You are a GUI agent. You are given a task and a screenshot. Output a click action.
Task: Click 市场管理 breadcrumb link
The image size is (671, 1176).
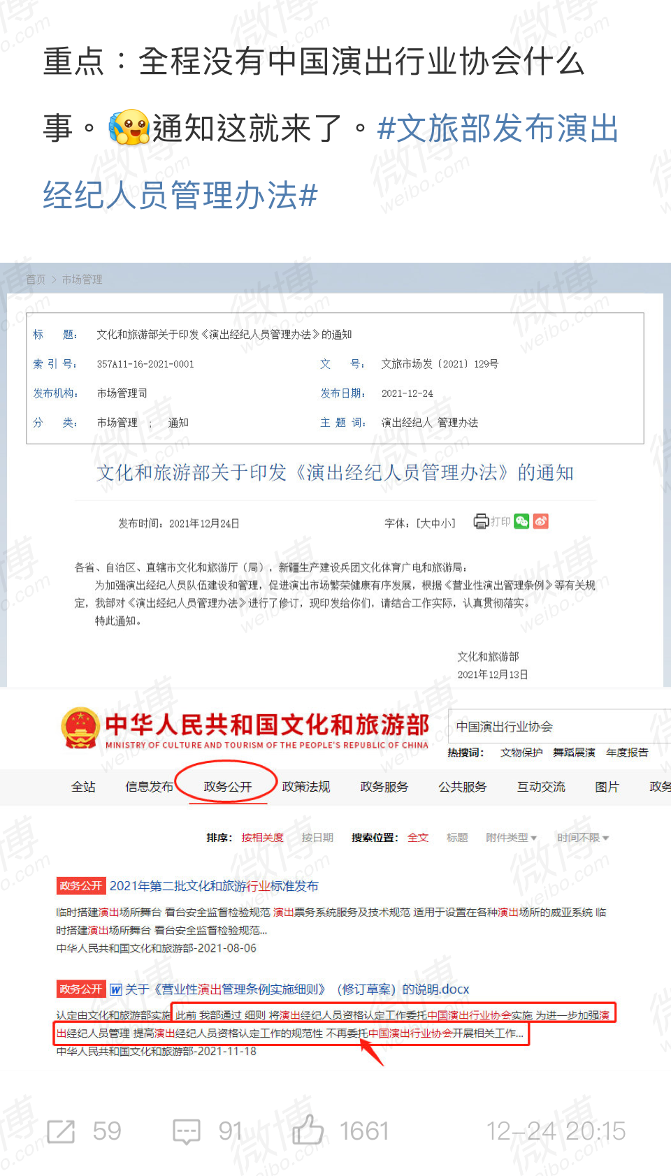(x=82, y=280)
